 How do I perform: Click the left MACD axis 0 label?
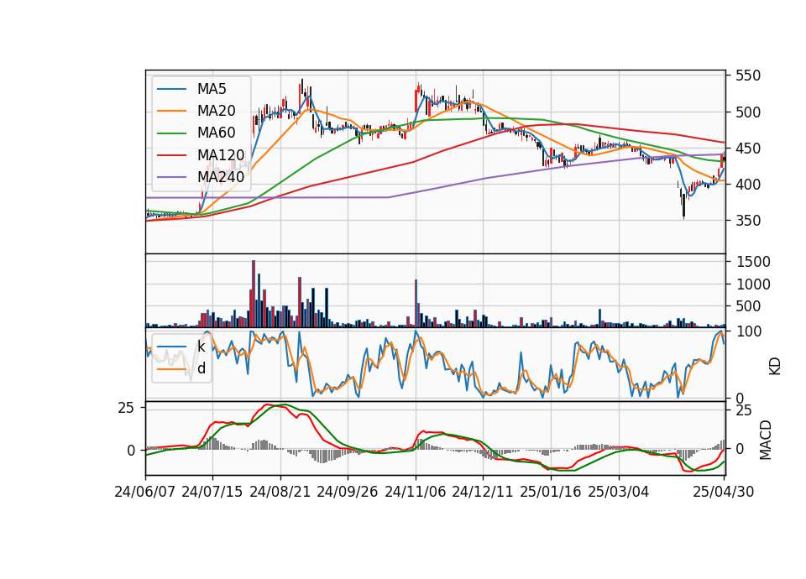click(x=131, y=451)
